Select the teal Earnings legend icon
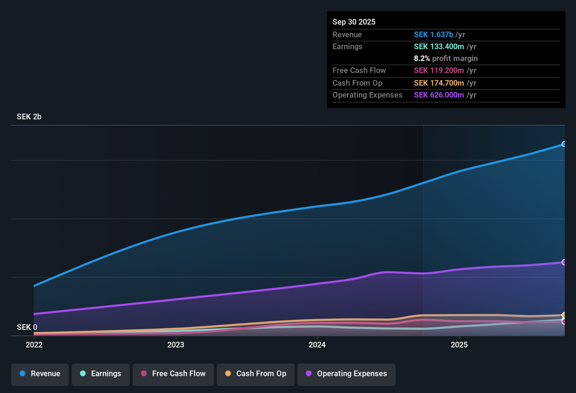Screen dimensions: 576x393 coord(83,374)
